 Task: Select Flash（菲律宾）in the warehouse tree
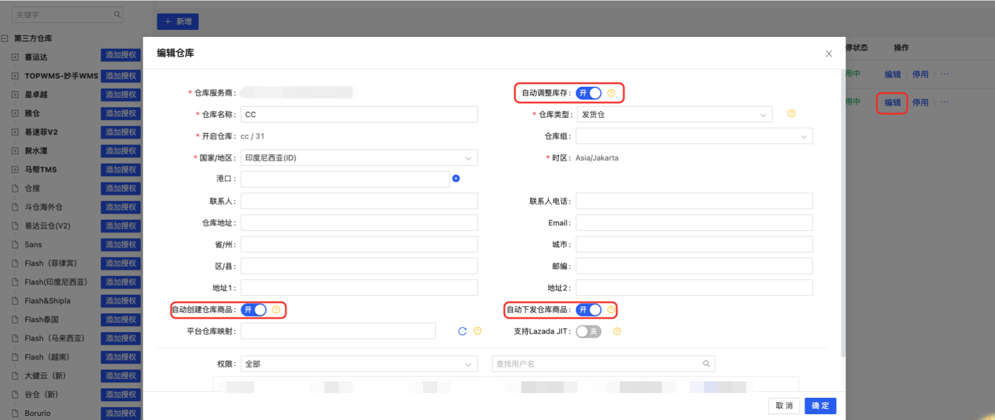click(50, 263)
